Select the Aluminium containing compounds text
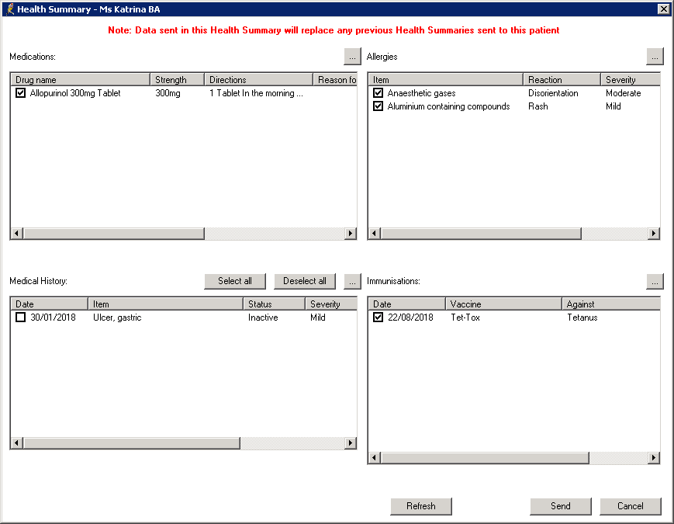Screen dimensions: 674x524 [448, 106]
